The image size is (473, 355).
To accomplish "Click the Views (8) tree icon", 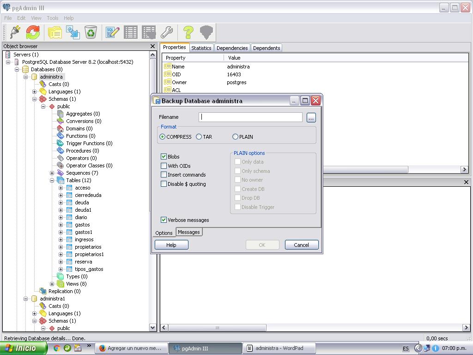I will tap(61, 284).
